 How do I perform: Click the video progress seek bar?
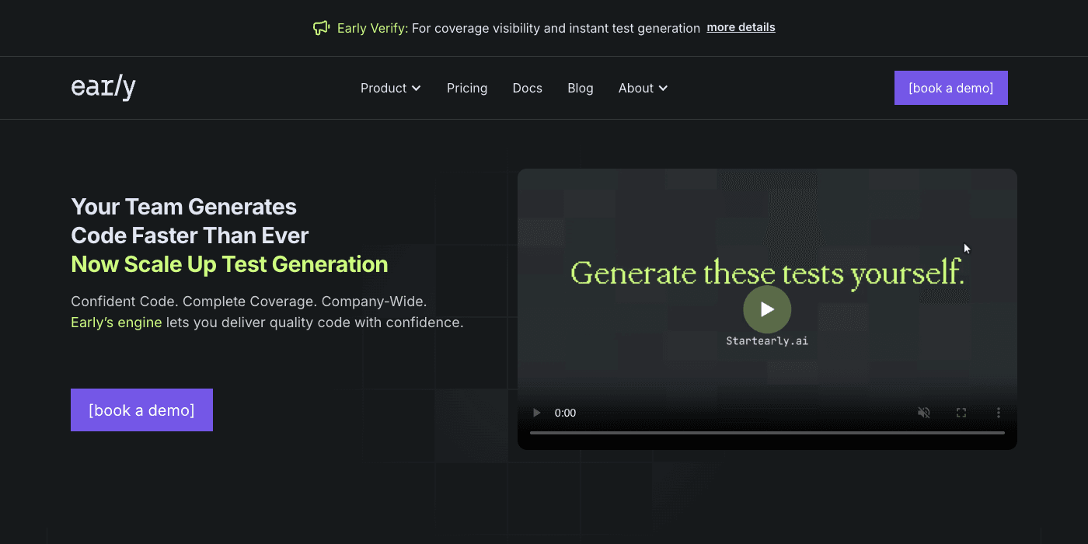click(x=767, y=433)
